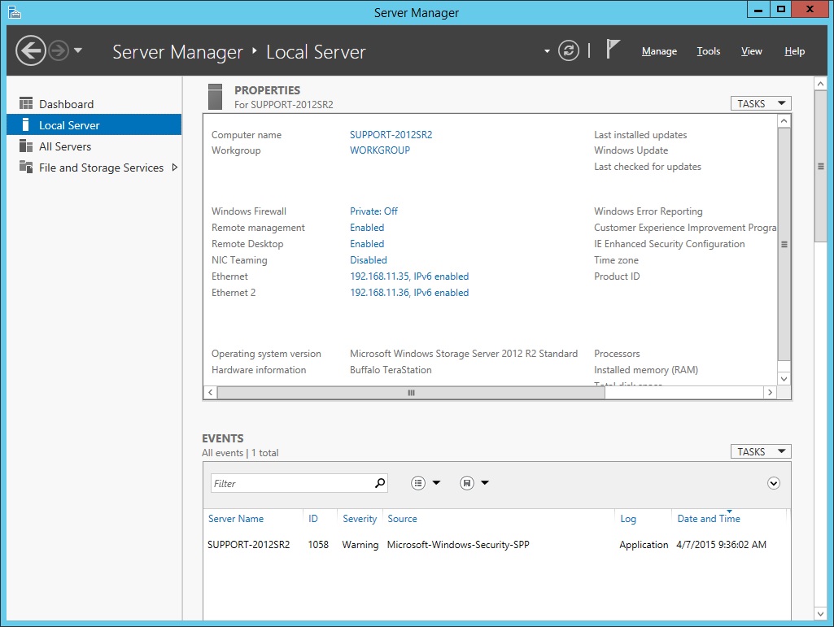The height and width of the screenshot is (627, 834).
Task: Open the notifications flag
Action: pyautogui.click(x=613, y=50)
